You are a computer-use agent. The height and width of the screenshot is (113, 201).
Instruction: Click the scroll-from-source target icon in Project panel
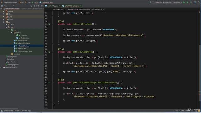pos(31,6)
